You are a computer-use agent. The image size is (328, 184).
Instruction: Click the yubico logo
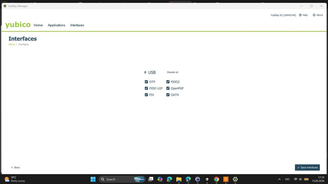(18, 25)
